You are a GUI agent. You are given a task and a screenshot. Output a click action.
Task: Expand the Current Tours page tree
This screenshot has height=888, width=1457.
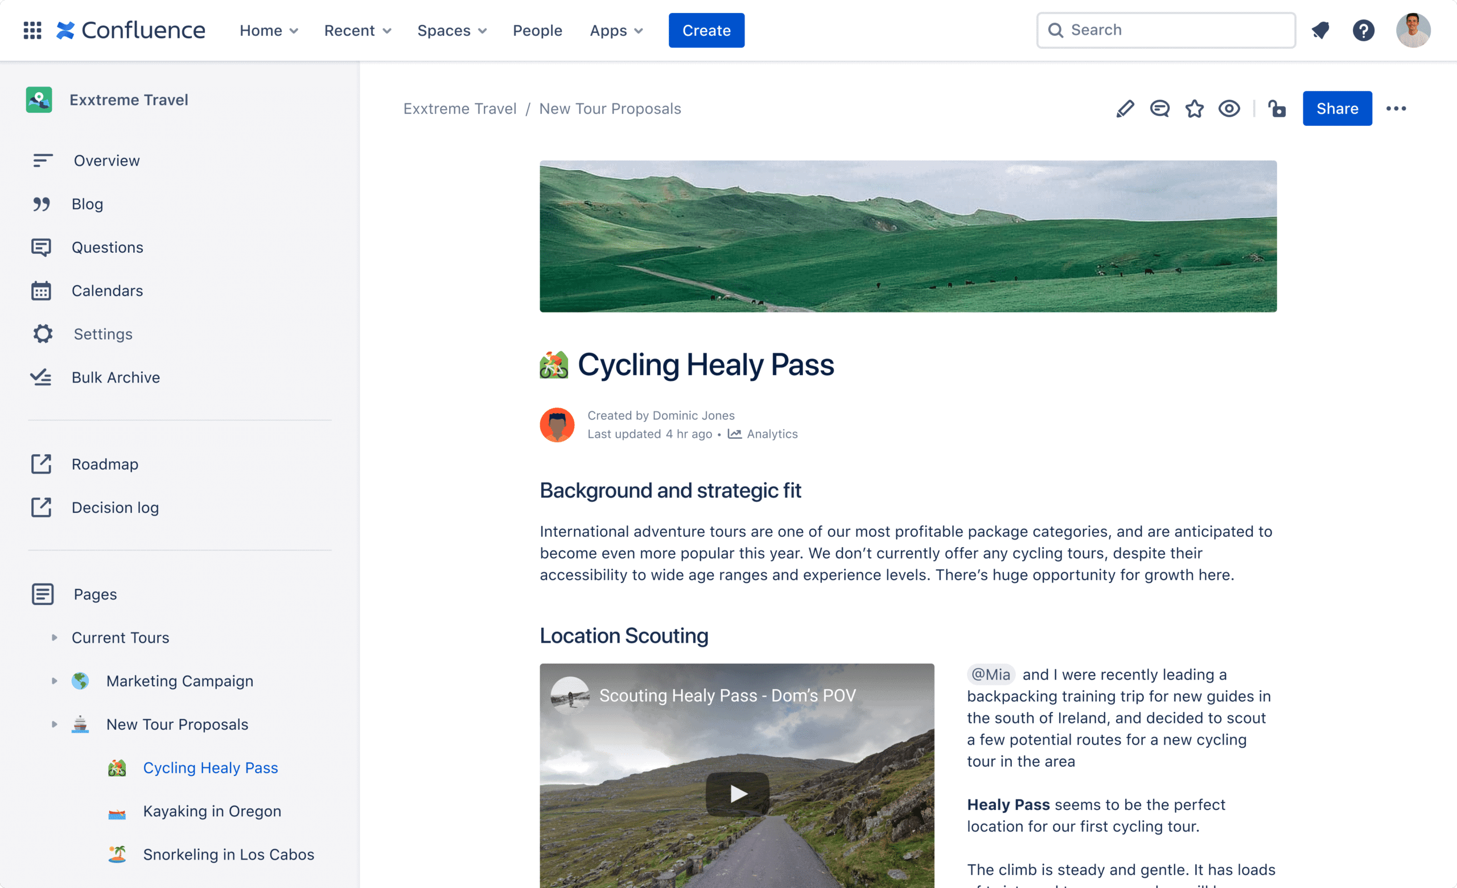pyautogui.click(x=55, y=638)
